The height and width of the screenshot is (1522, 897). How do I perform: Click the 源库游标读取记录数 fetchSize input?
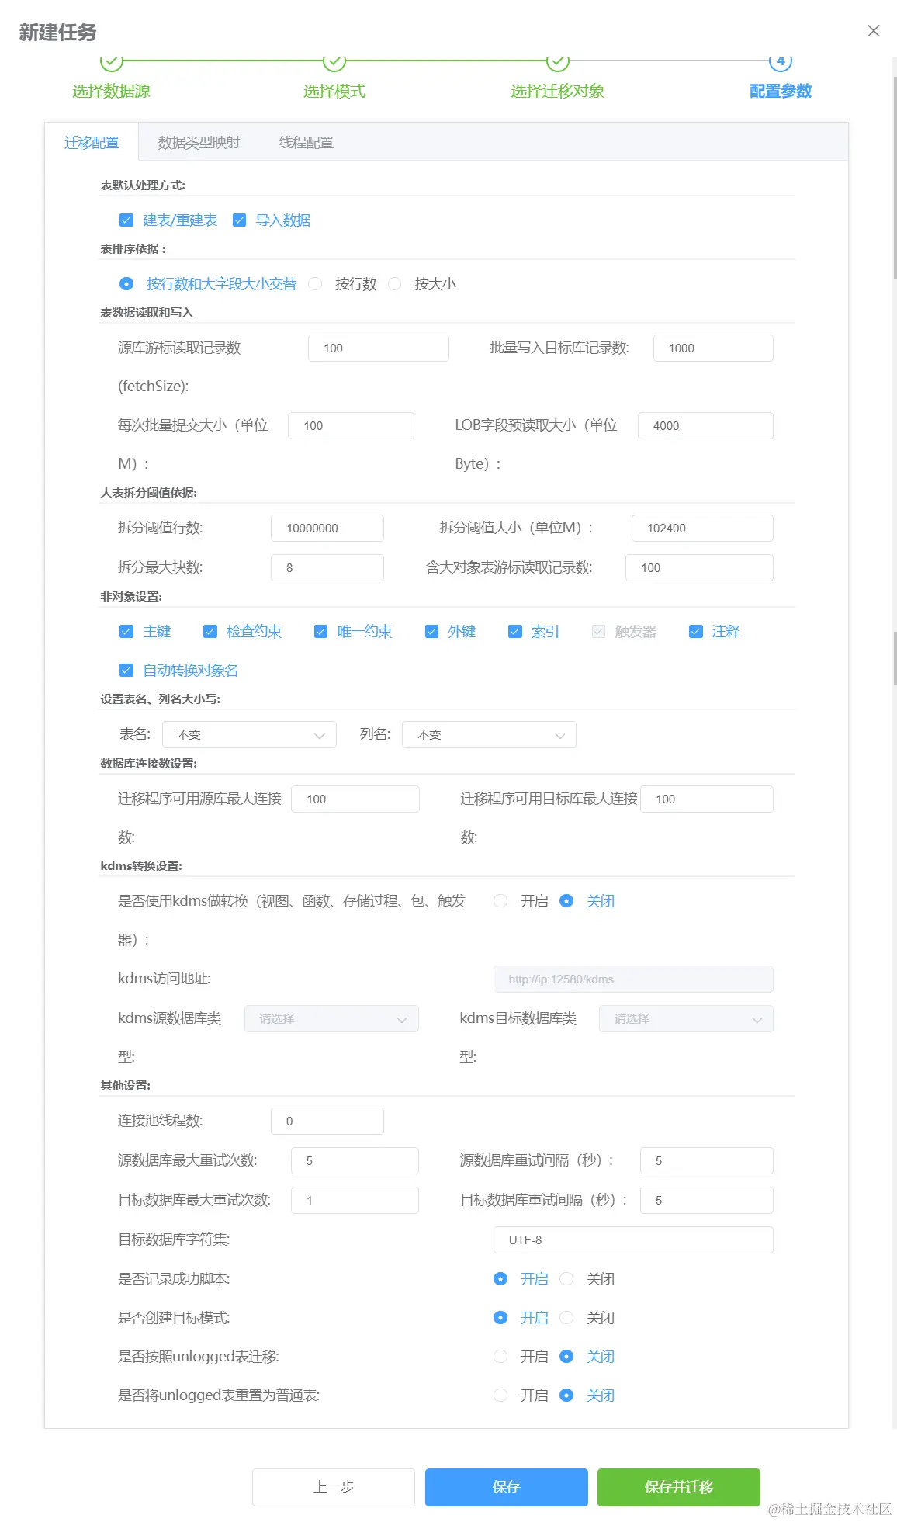379,348
